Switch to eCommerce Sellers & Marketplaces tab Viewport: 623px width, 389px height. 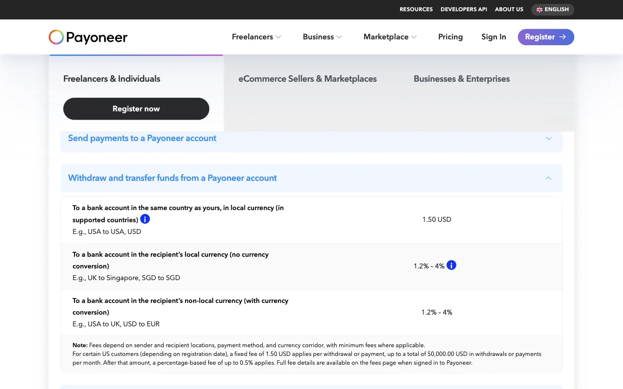(308, 79)
